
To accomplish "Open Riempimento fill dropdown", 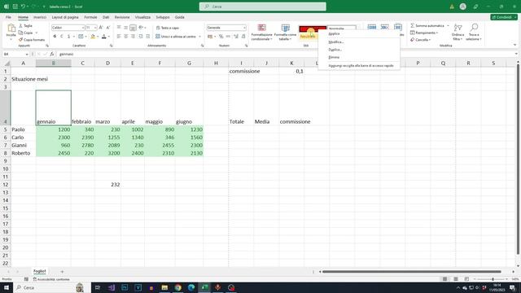I will tap(424, 33).
